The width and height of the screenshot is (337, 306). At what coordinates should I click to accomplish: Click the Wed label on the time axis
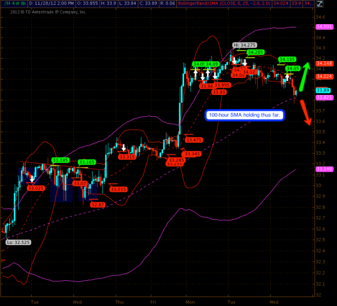click(77, 301)
